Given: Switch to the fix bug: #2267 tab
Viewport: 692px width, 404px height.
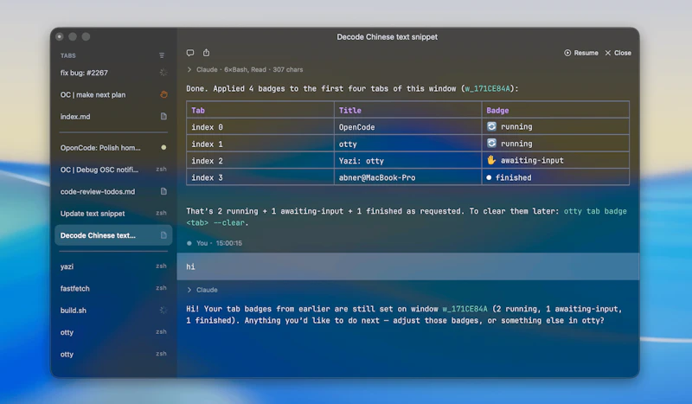Looking at the screenshot, I should pyautogui.click(x=113, y=73).
